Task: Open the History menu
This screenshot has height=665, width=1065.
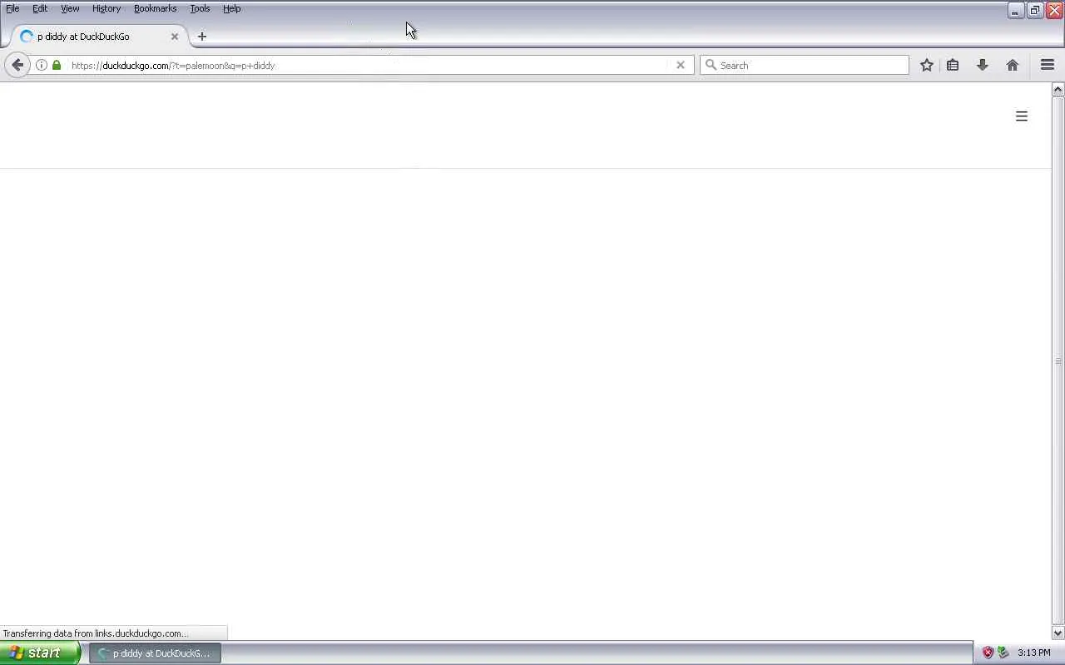Action: pyautogui.click(x=106, y=8)
